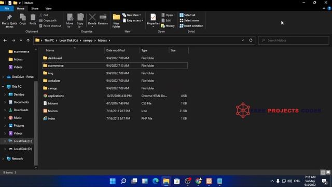Open recent locations dropdown arrow
Image resolution: width=332 pixels, height=187 pixels.
(21, 41)
